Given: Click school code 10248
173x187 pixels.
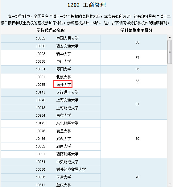Looking at the screenshot, I should click(41, 100).
